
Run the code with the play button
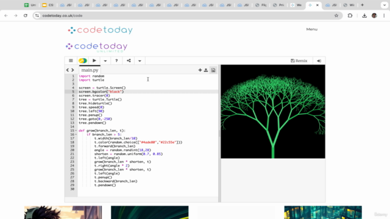[94, 61]
